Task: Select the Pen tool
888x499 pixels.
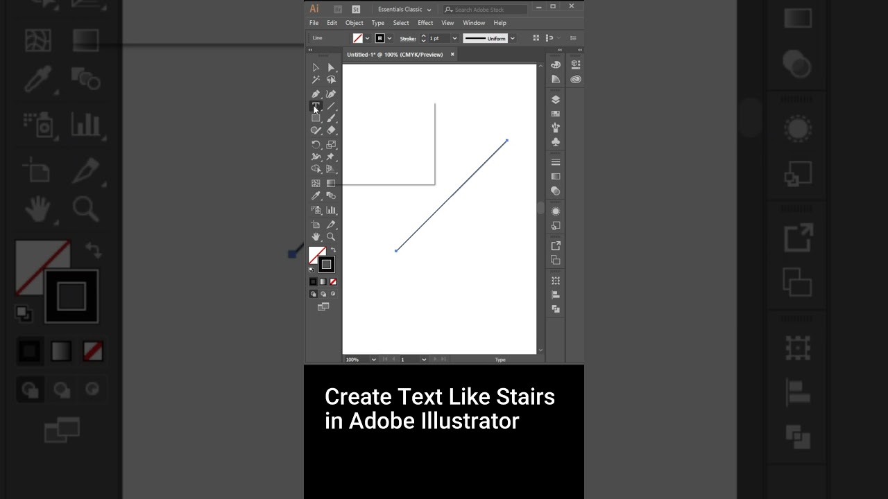Action: [316, 94]
